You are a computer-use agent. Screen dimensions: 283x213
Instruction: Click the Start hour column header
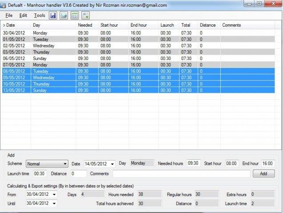pyautogui.click(x=114, y=25)
